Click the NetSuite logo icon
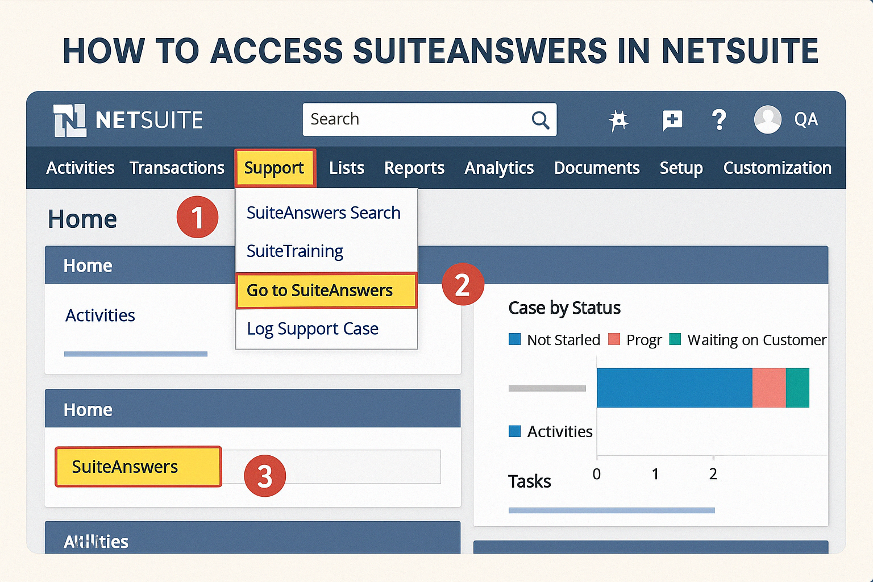The height and width of the screenshot is (582, 873). pyautogui.click(x=70, y=120)
